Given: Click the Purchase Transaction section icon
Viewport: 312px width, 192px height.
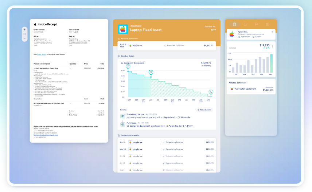Looking at the screenshot, I should point(118,39).
